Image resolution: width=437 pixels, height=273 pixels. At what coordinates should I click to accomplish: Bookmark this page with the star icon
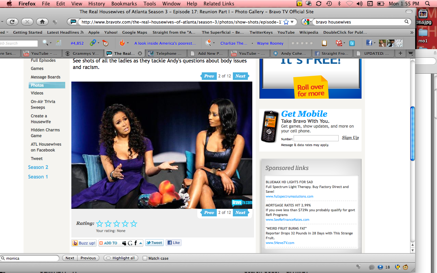pyautogui.click(x=286, y=22)
